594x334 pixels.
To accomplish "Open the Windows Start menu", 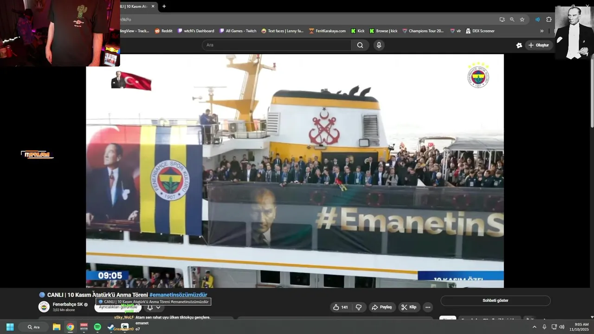I will (10, 327).
